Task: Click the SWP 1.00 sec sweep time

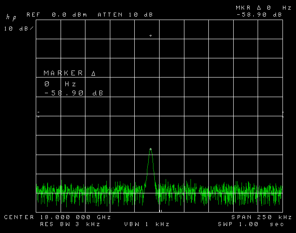Action: pyautogui.click(x=251, y=224)
